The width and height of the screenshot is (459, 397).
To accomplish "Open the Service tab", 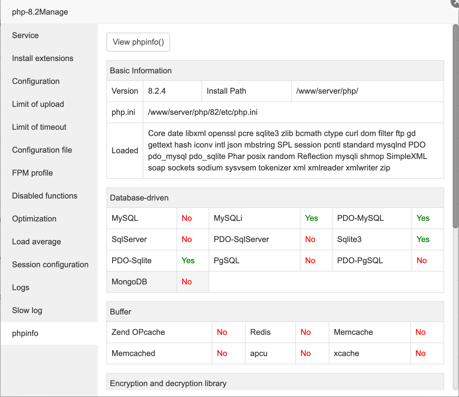I will click(x=25, y=35).
